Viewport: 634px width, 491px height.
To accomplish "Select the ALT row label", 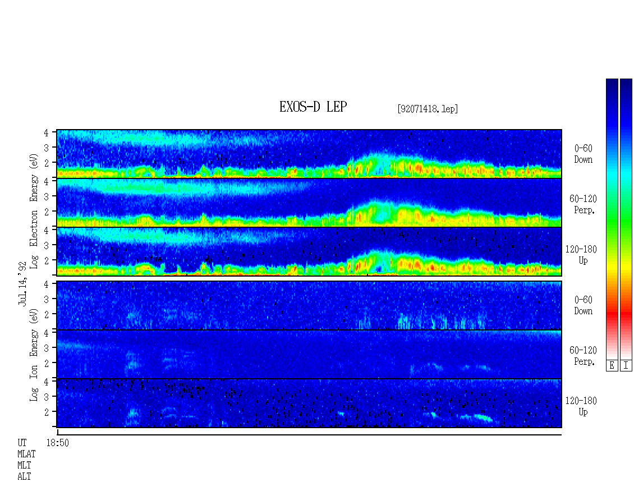I will tap(24, 477).
